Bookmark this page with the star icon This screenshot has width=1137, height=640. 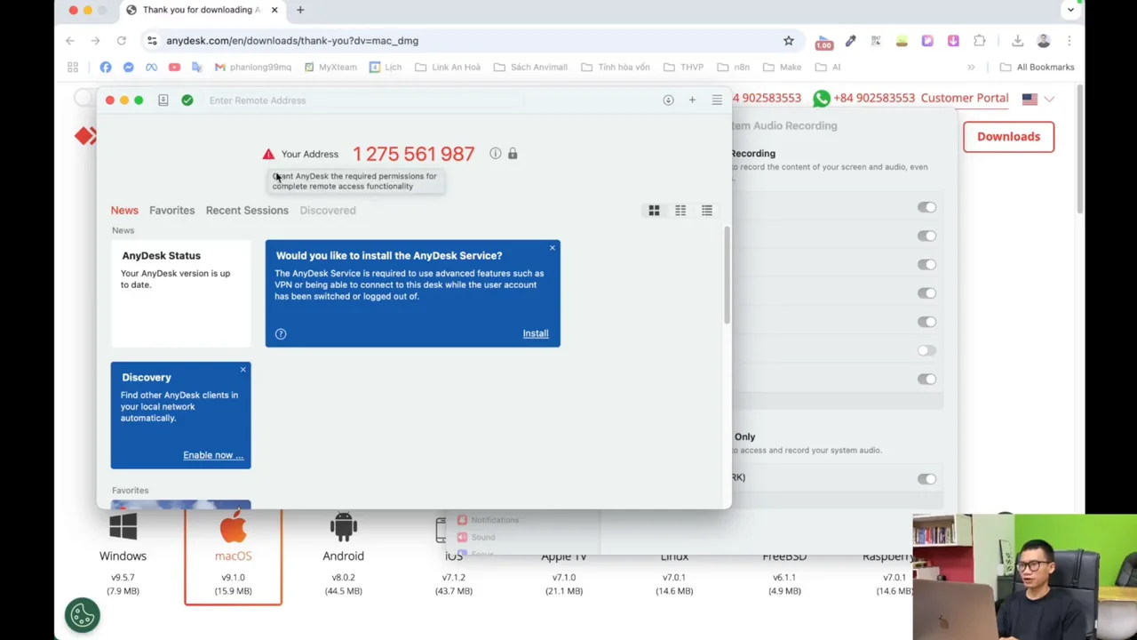coord(788,41)
